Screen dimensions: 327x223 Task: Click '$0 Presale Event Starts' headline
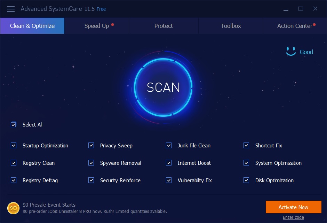point(49,205)
